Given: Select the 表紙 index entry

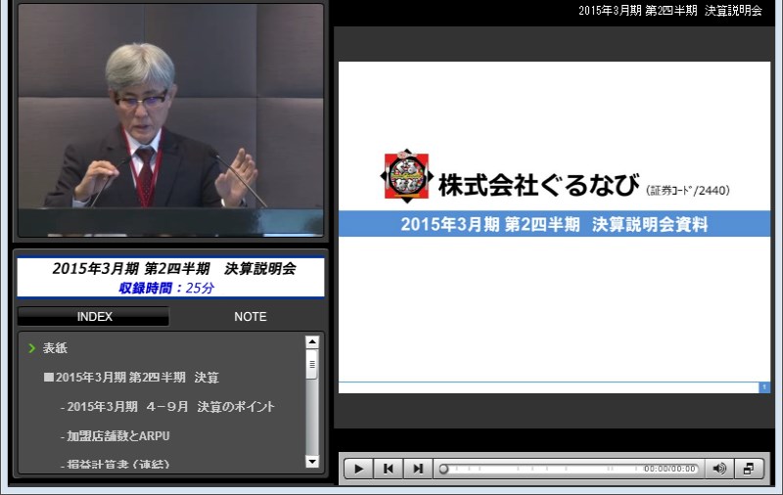Looking at the screenshot, I should click(55, 348).
